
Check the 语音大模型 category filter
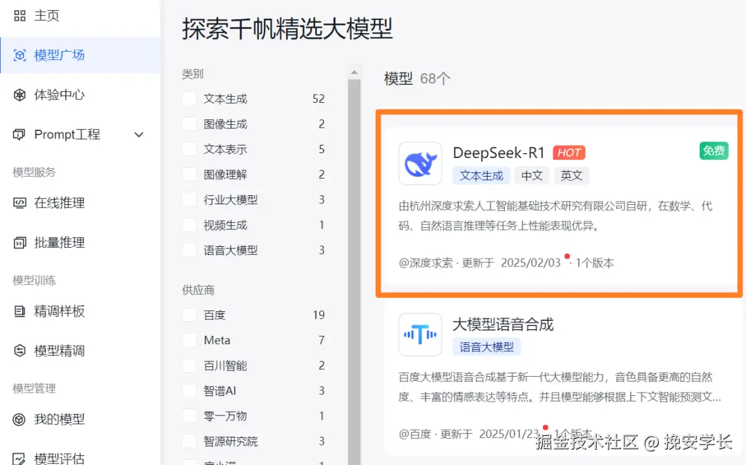(189, 250)
